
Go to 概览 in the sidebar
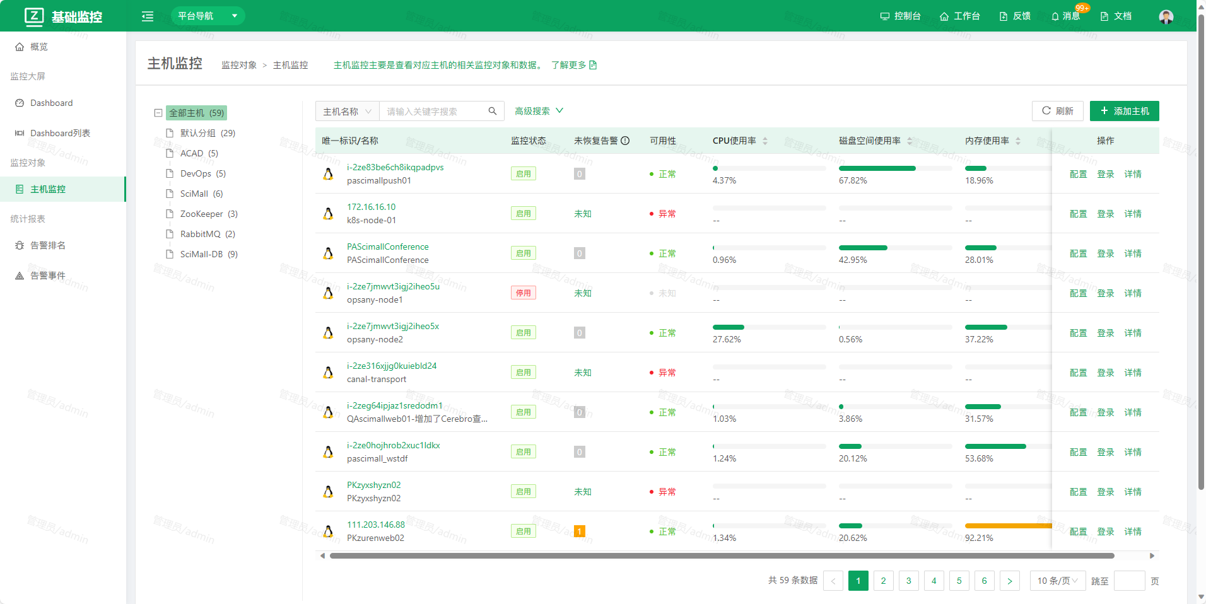point(62,47)
